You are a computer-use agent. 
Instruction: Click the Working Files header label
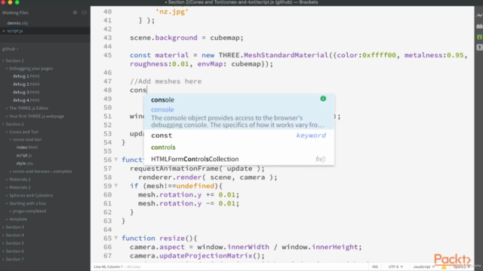[x=15, y=13]
